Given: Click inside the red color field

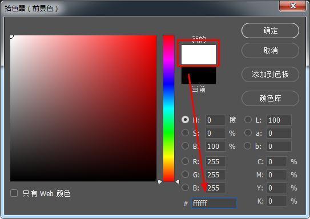Looking at the screenshot, I should click(83, 108).
